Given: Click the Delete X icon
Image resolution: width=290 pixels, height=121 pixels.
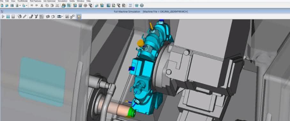Looking at the screenshot, I should [x=57, y=5].
